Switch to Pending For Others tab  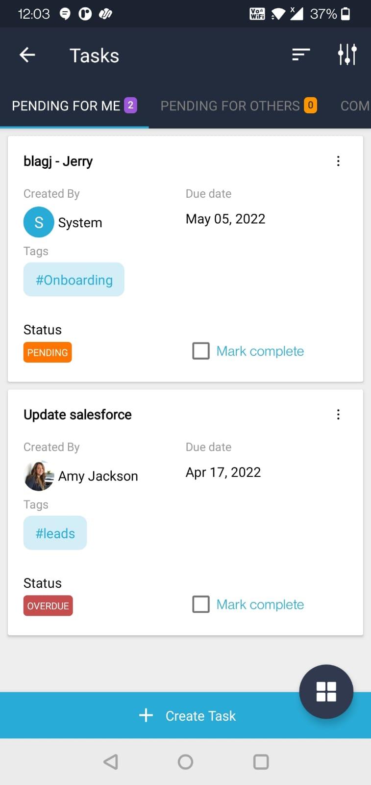(x=238, y=106)
